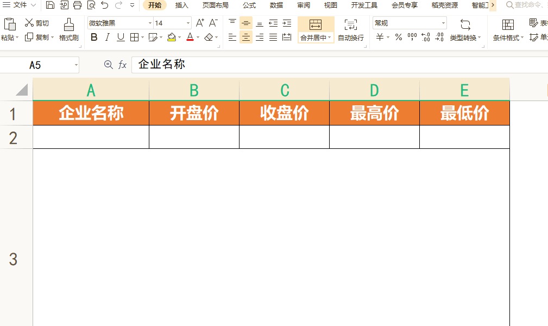Screen dimensions: 548x326
Task: Apply cell borders icon
Action: 134,37
